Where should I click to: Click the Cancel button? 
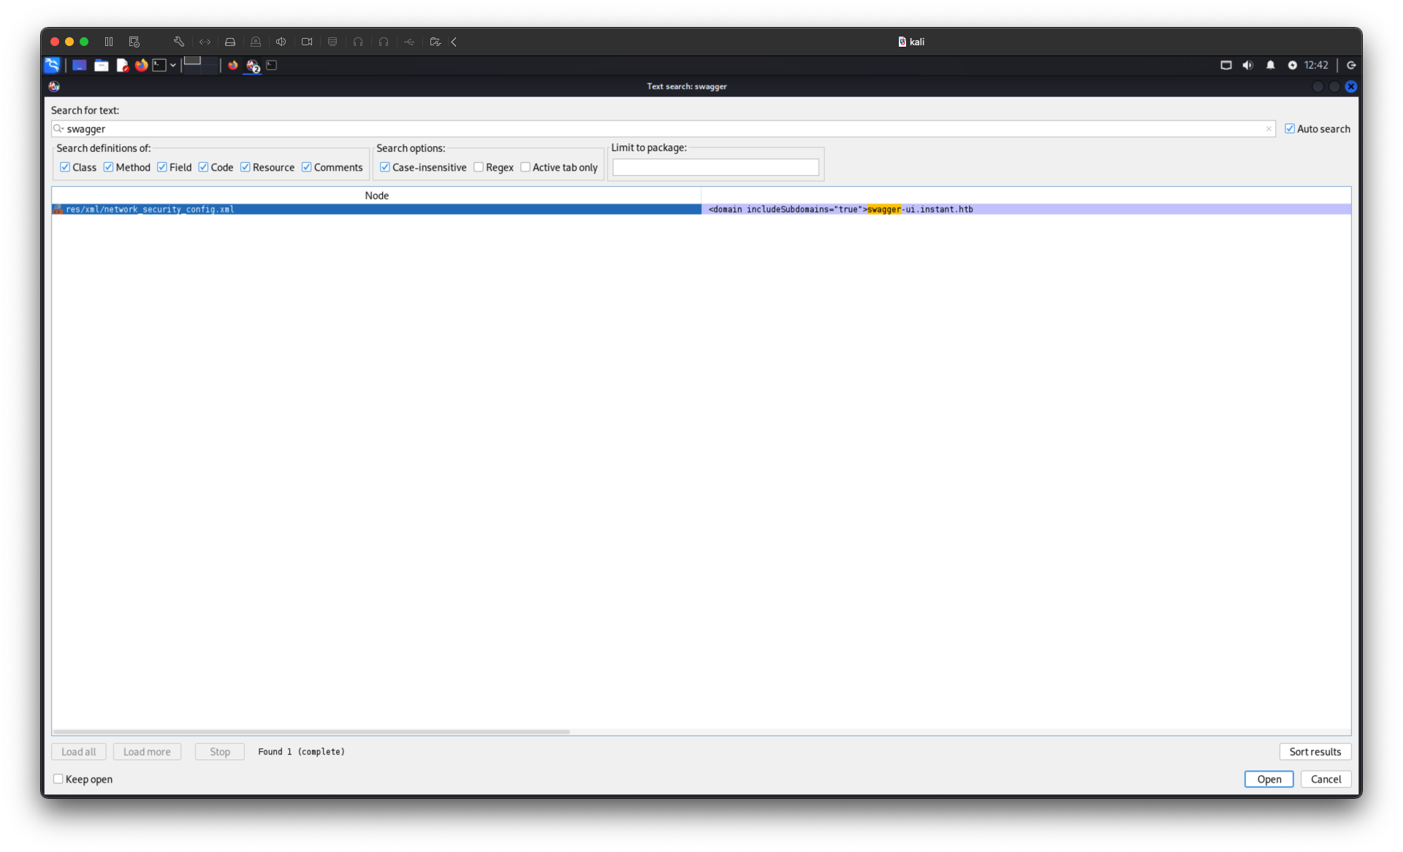click(1326, 779)
